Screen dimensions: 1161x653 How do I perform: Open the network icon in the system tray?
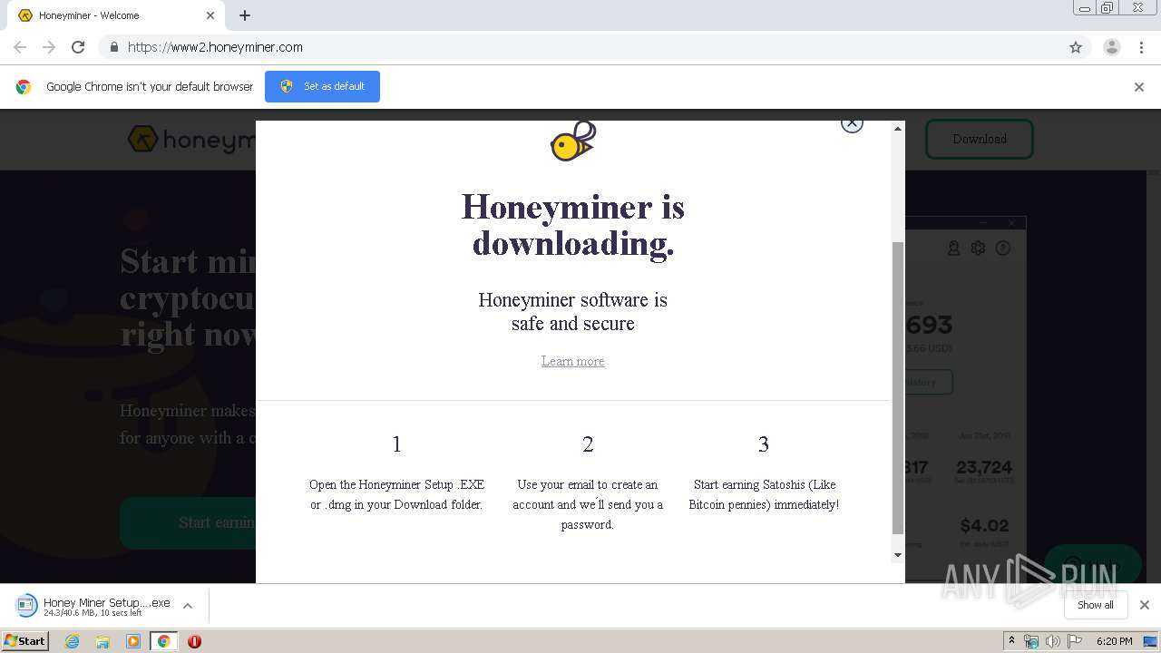(x=1031, y=641)
